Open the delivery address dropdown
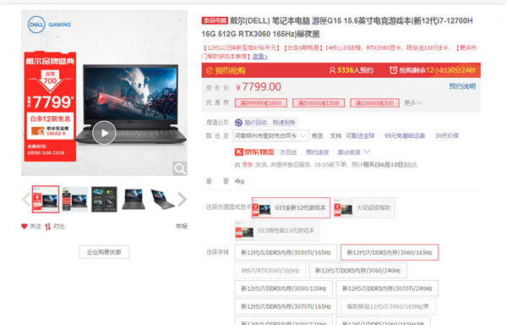Viewport: 507px width, 325px height. tap(270, 136)
